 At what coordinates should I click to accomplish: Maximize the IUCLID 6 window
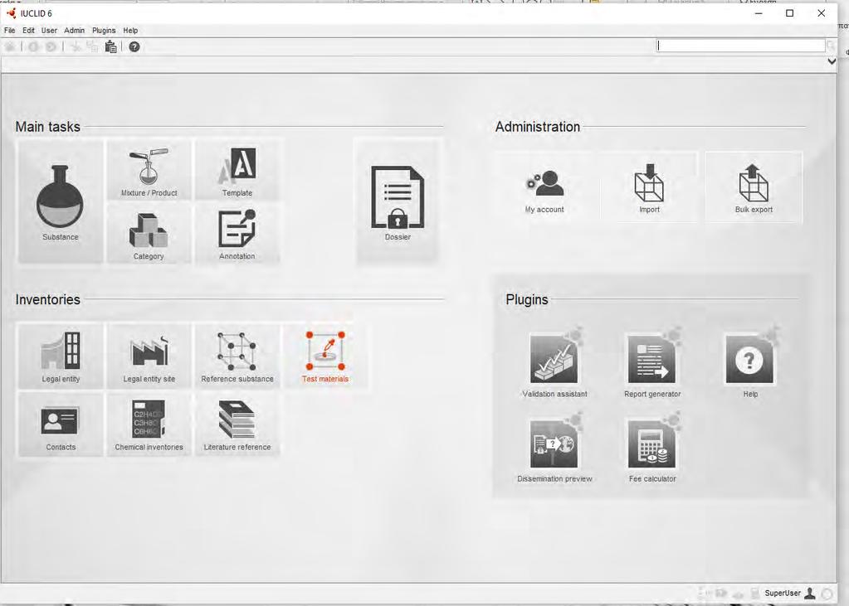[789, 13]
